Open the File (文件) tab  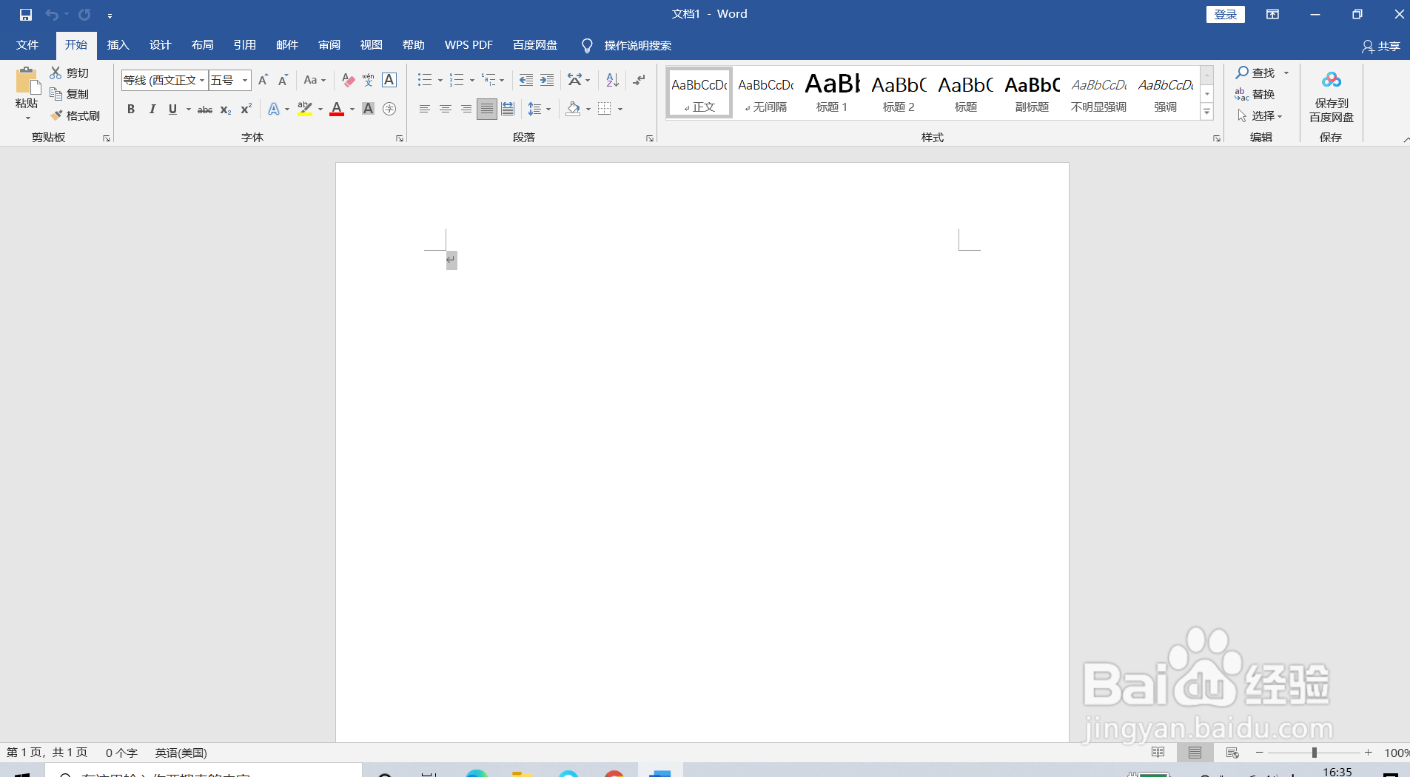point(27,45)
